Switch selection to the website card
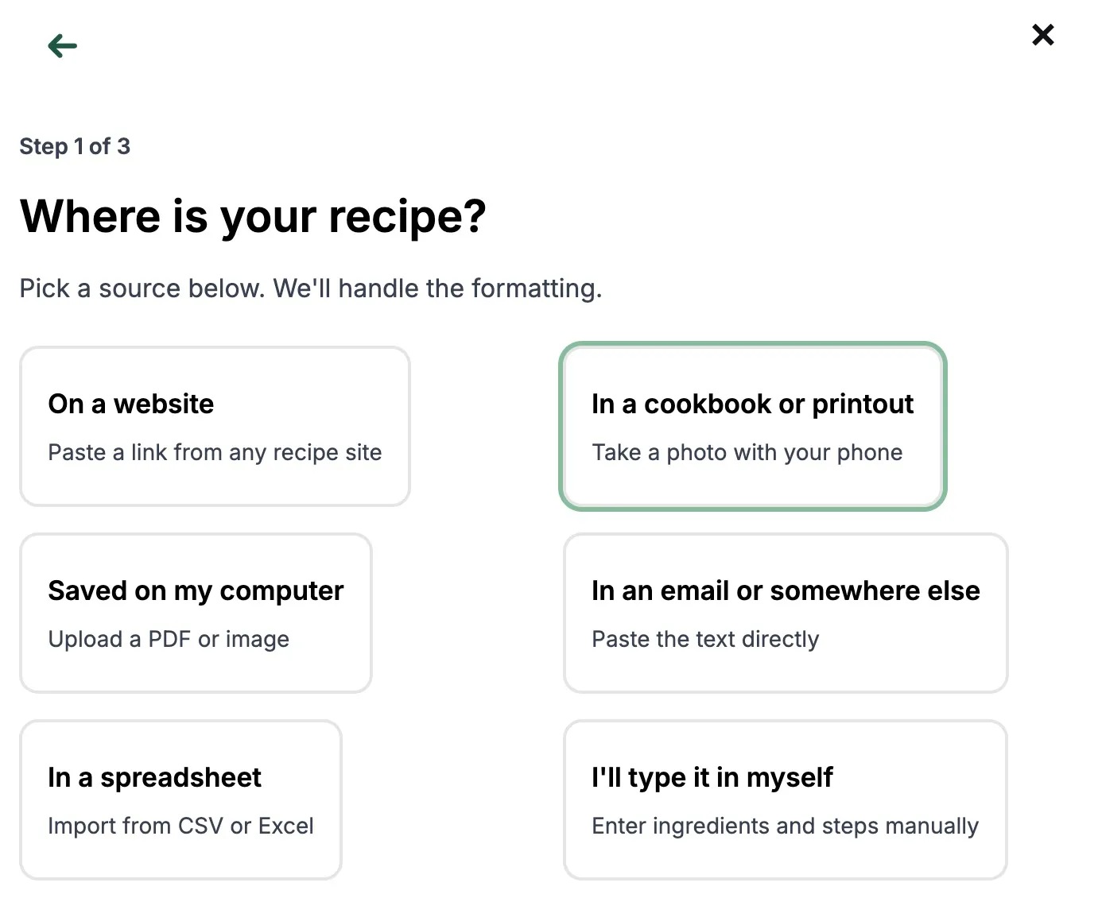This screenshot has width=1102, height=898. pos(215,426)
